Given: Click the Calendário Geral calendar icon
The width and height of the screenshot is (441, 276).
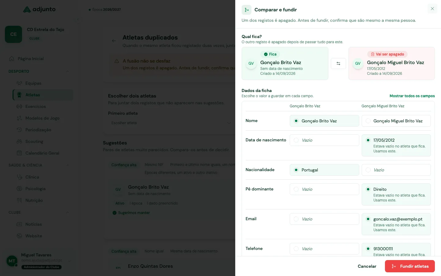Looking at the screenshot, I should coord(19,153).
